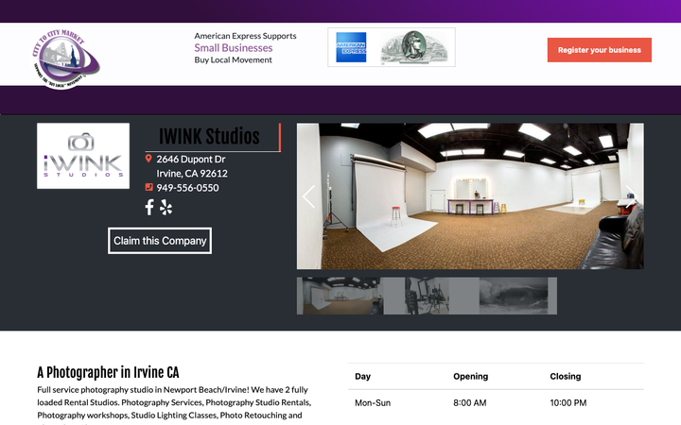Screen dimensions: 681x425
Task: Select first studio panorama thumbnail
Action: [340, 296]
